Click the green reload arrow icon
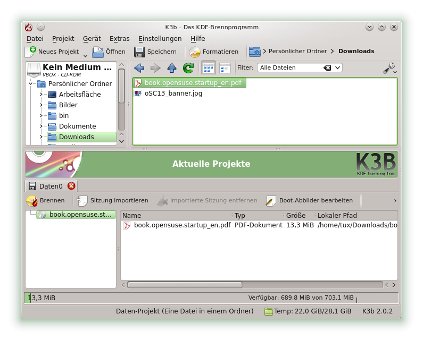The image size is (423, 340). tap(188, 68)
